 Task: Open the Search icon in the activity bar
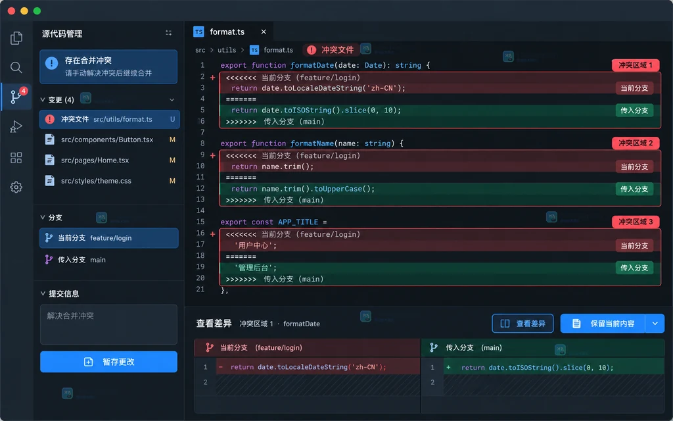coord(16,68)
